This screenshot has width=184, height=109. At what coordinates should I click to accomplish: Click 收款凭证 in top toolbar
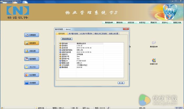point(142,22)
